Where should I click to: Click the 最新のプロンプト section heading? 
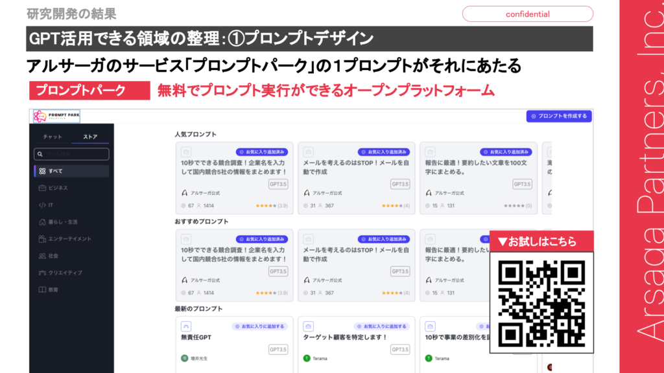point(198,309)
